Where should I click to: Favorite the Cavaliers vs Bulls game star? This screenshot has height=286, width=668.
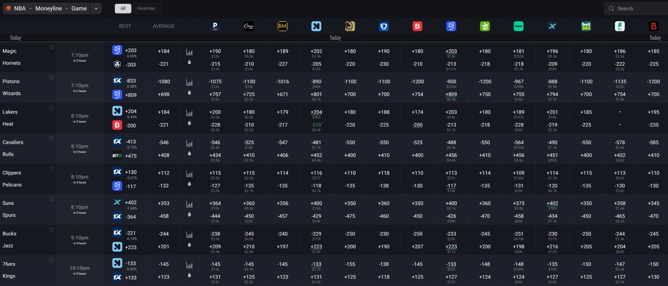pos(51,138)
